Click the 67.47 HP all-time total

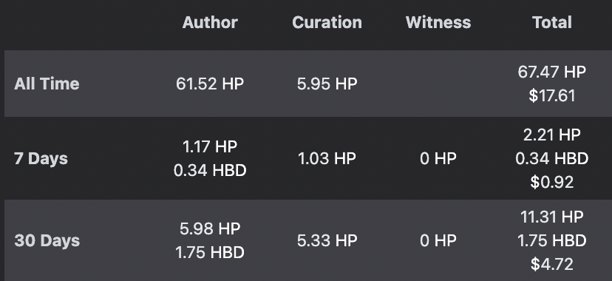552,72
